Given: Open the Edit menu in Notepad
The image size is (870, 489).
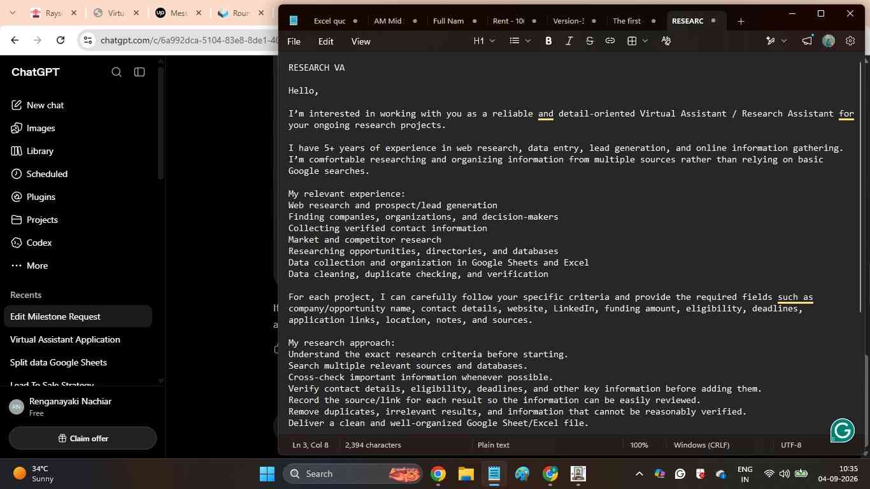Looking at the screenshot, I should coord(325,41).
